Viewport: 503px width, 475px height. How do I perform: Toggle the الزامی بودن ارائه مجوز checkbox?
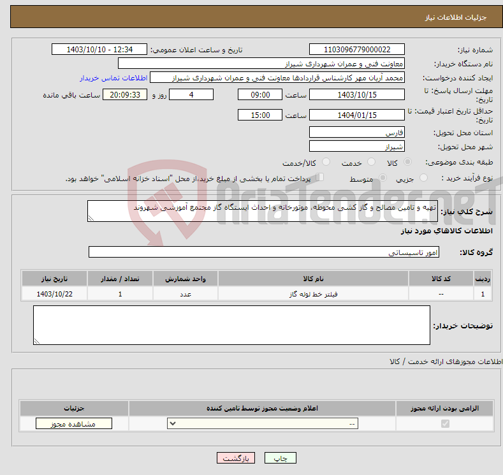pos(445,424)
